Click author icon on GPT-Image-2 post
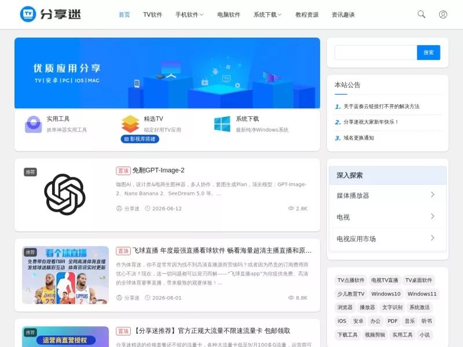Image resolution: width=463 pixels, height=347 pixels. point(119,208)
